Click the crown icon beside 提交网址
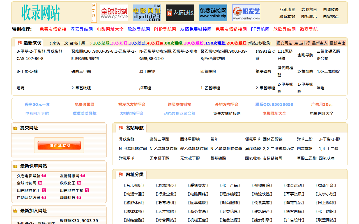This screenshot has width=359, height=224. pos(15,128)
